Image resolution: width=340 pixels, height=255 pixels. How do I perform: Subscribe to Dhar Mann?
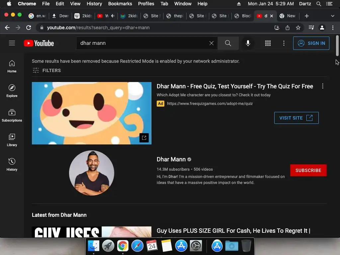308,170
